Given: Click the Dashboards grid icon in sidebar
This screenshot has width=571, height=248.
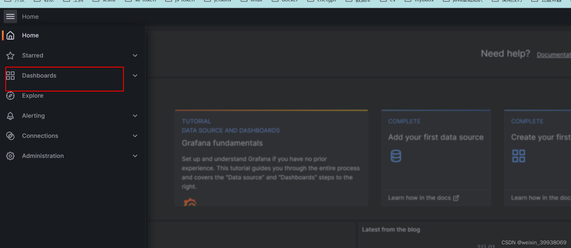Looking at the screenshot, I should pyautogui.click(x=10, y=76).
